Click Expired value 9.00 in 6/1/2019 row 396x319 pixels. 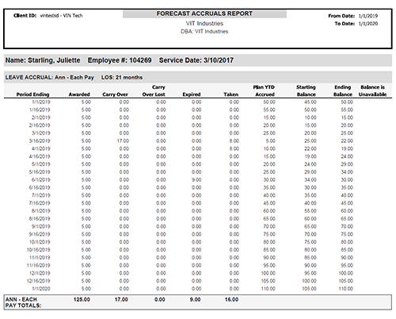click(x=196, y=180)
